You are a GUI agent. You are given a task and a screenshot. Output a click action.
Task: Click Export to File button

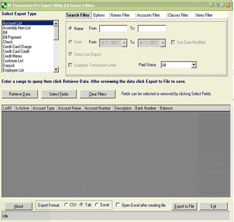pyautogui.click(x=184, y=206)
